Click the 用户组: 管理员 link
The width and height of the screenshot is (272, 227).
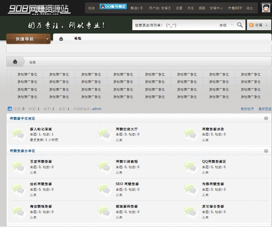[160, 8]
